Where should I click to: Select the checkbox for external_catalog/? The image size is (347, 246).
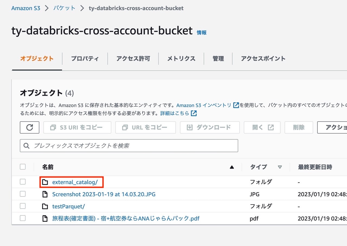[23, 182]
